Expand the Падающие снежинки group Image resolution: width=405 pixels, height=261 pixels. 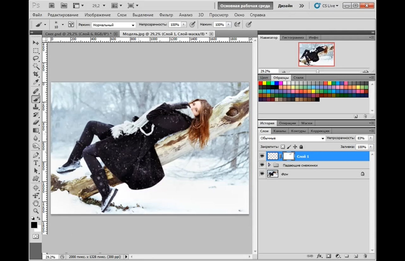click(269, 165)
